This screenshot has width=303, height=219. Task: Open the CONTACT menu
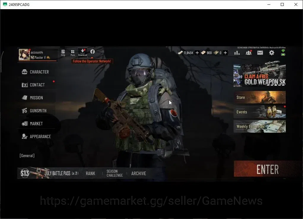tap(37, 85)
